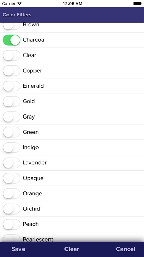Switch on the Opaque filter
Image resolution: width=144 pixels, height=257 pixels.
coord(12,178)
